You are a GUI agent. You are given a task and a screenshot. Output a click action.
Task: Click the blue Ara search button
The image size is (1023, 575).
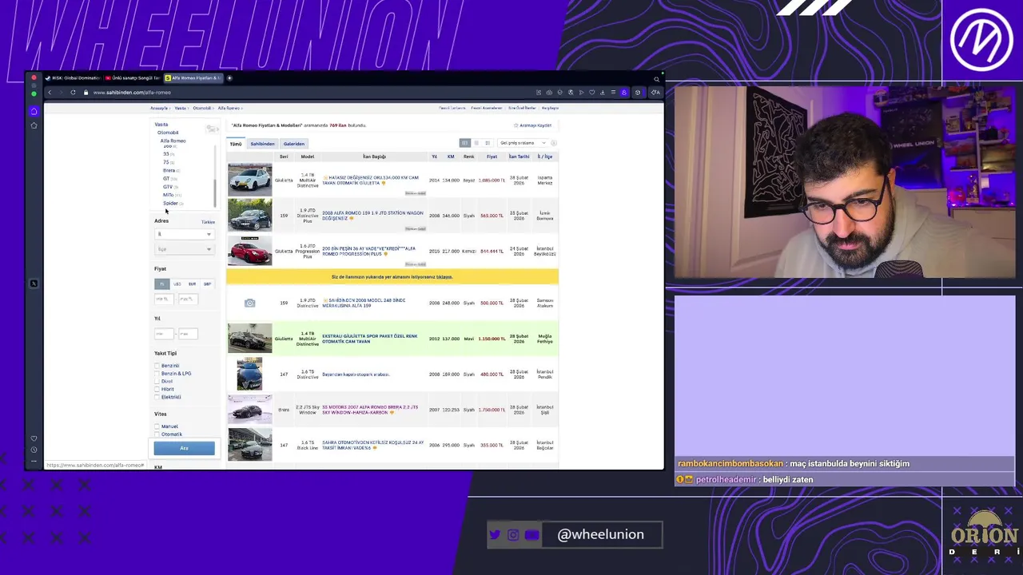184,448
